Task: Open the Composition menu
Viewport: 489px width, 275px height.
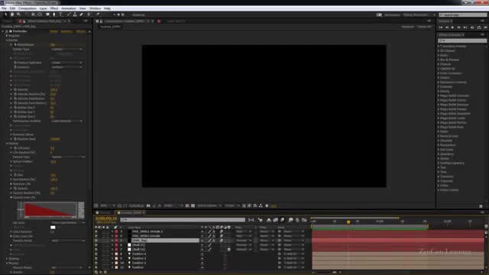Action: (28, 8)
